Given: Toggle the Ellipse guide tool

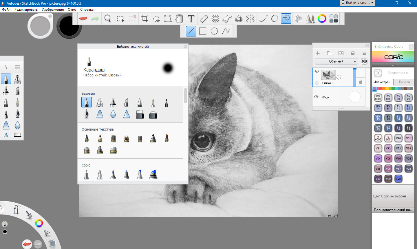Looking at the screenshot, I should click(215, 19).
